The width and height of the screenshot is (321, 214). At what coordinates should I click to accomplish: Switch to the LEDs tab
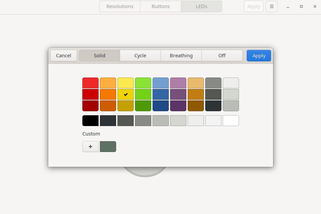point(202,6)
